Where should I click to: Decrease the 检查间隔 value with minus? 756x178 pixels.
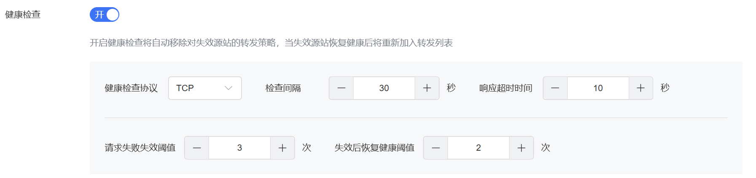point(341,88)
